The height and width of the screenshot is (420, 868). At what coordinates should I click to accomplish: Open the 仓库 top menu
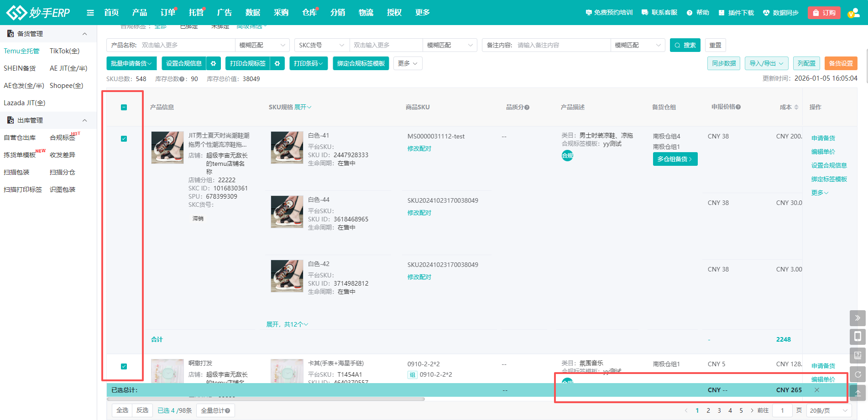point(309,13)
